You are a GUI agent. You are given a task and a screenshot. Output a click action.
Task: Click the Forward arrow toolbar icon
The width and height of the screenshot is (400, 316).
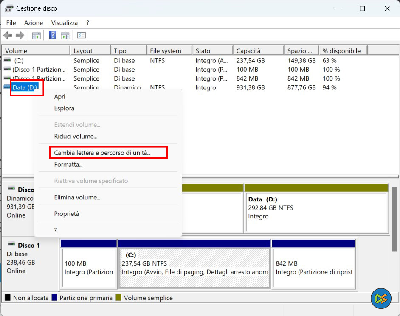(x=20, y=35)
